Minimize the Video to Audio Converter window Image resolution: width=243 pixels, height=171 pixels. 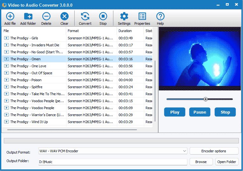218,5
